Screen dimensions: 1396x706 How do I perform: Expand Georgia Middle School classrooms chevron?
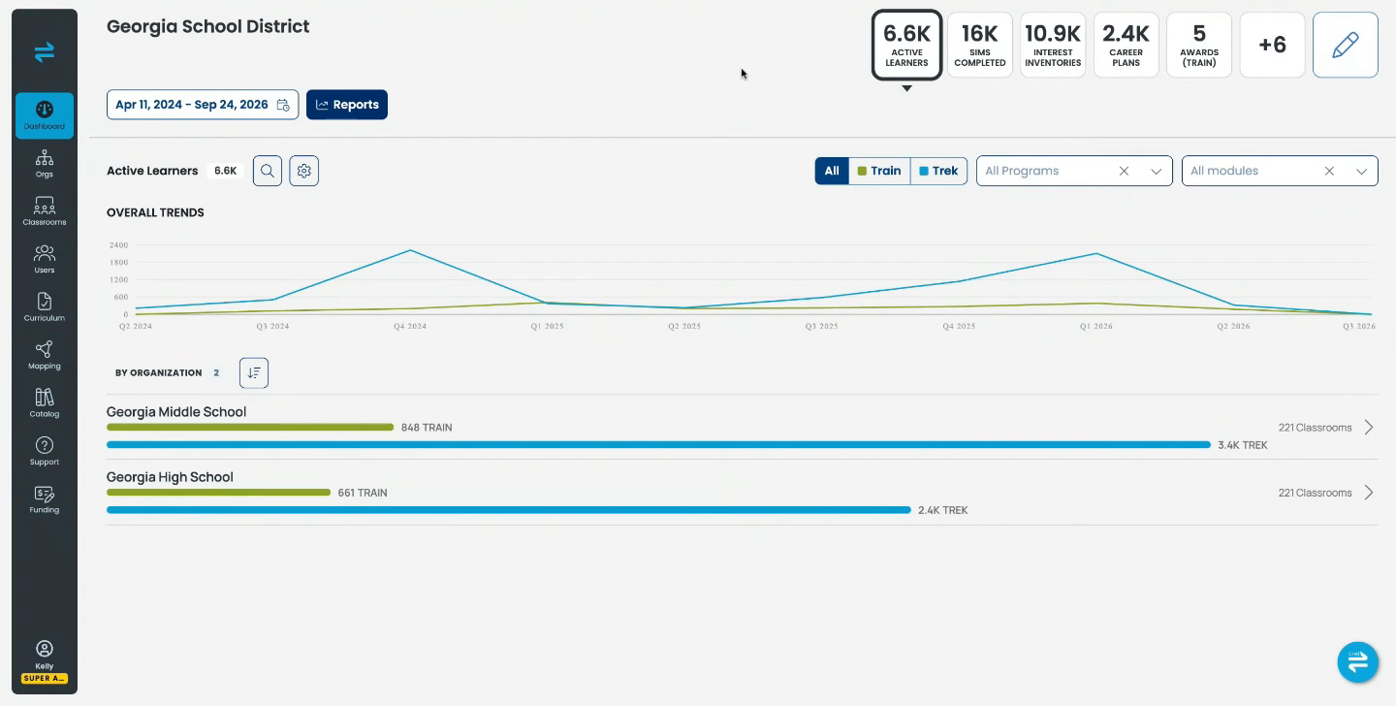click(1369, 427)
